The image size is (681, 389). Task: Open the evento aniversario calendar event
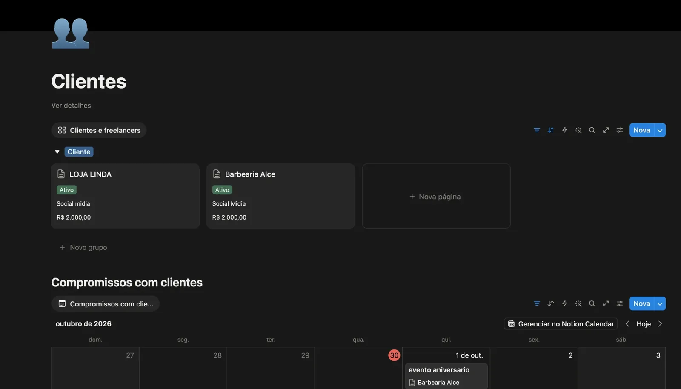[x=446, y=376]
